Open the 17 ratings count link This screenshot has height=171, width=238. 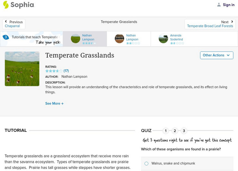pyautogui.click(x=66, y=71)
